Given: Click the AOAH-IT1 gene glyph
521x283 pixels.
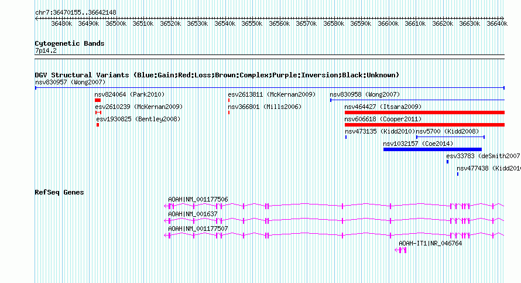Looking at the screenshot, I should coord(400,250).
